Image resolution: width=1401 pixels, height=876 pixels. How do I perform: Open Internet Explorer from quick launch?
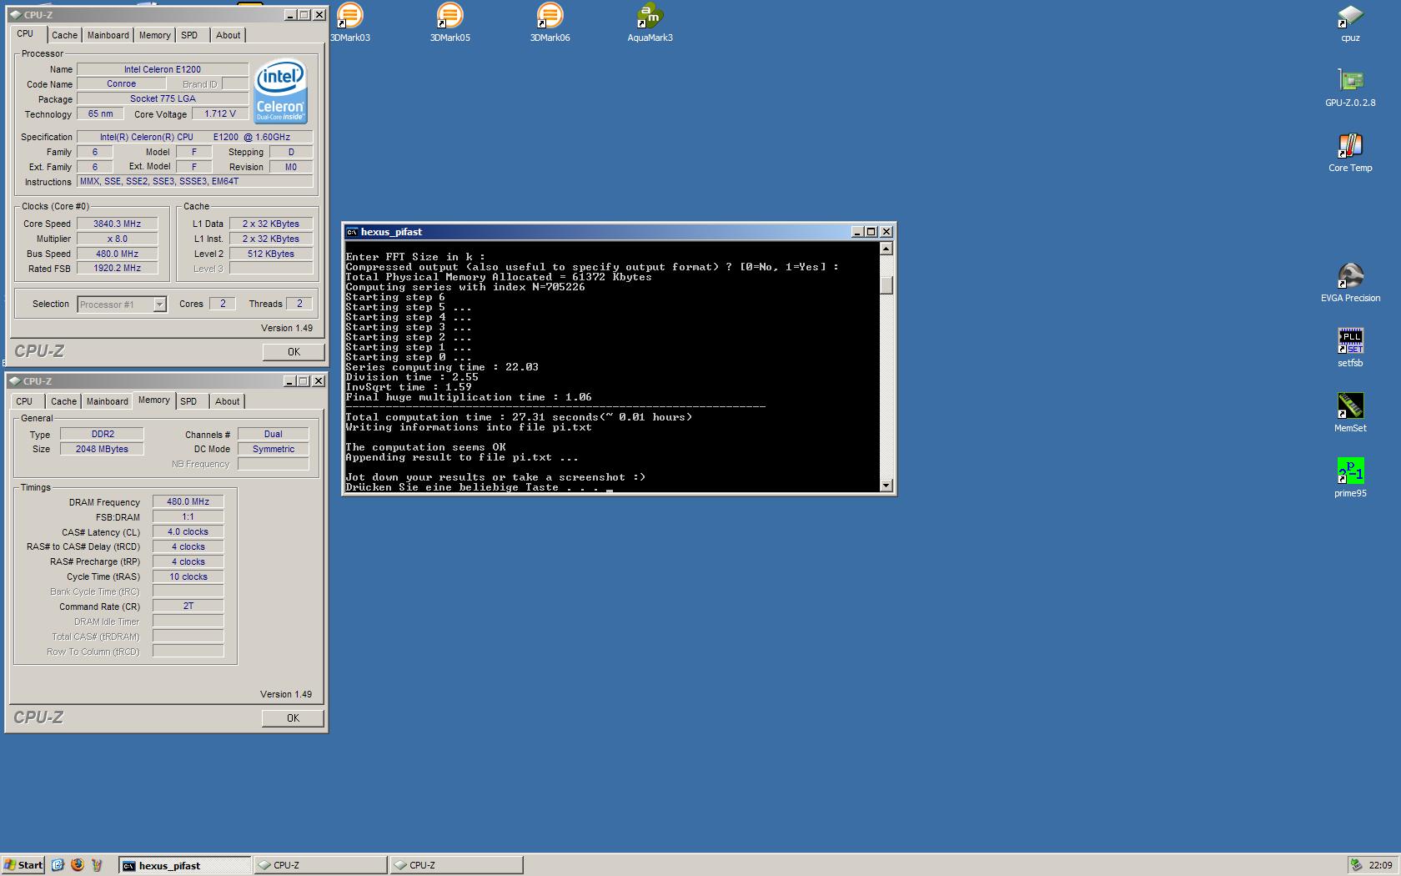(58, 865)
